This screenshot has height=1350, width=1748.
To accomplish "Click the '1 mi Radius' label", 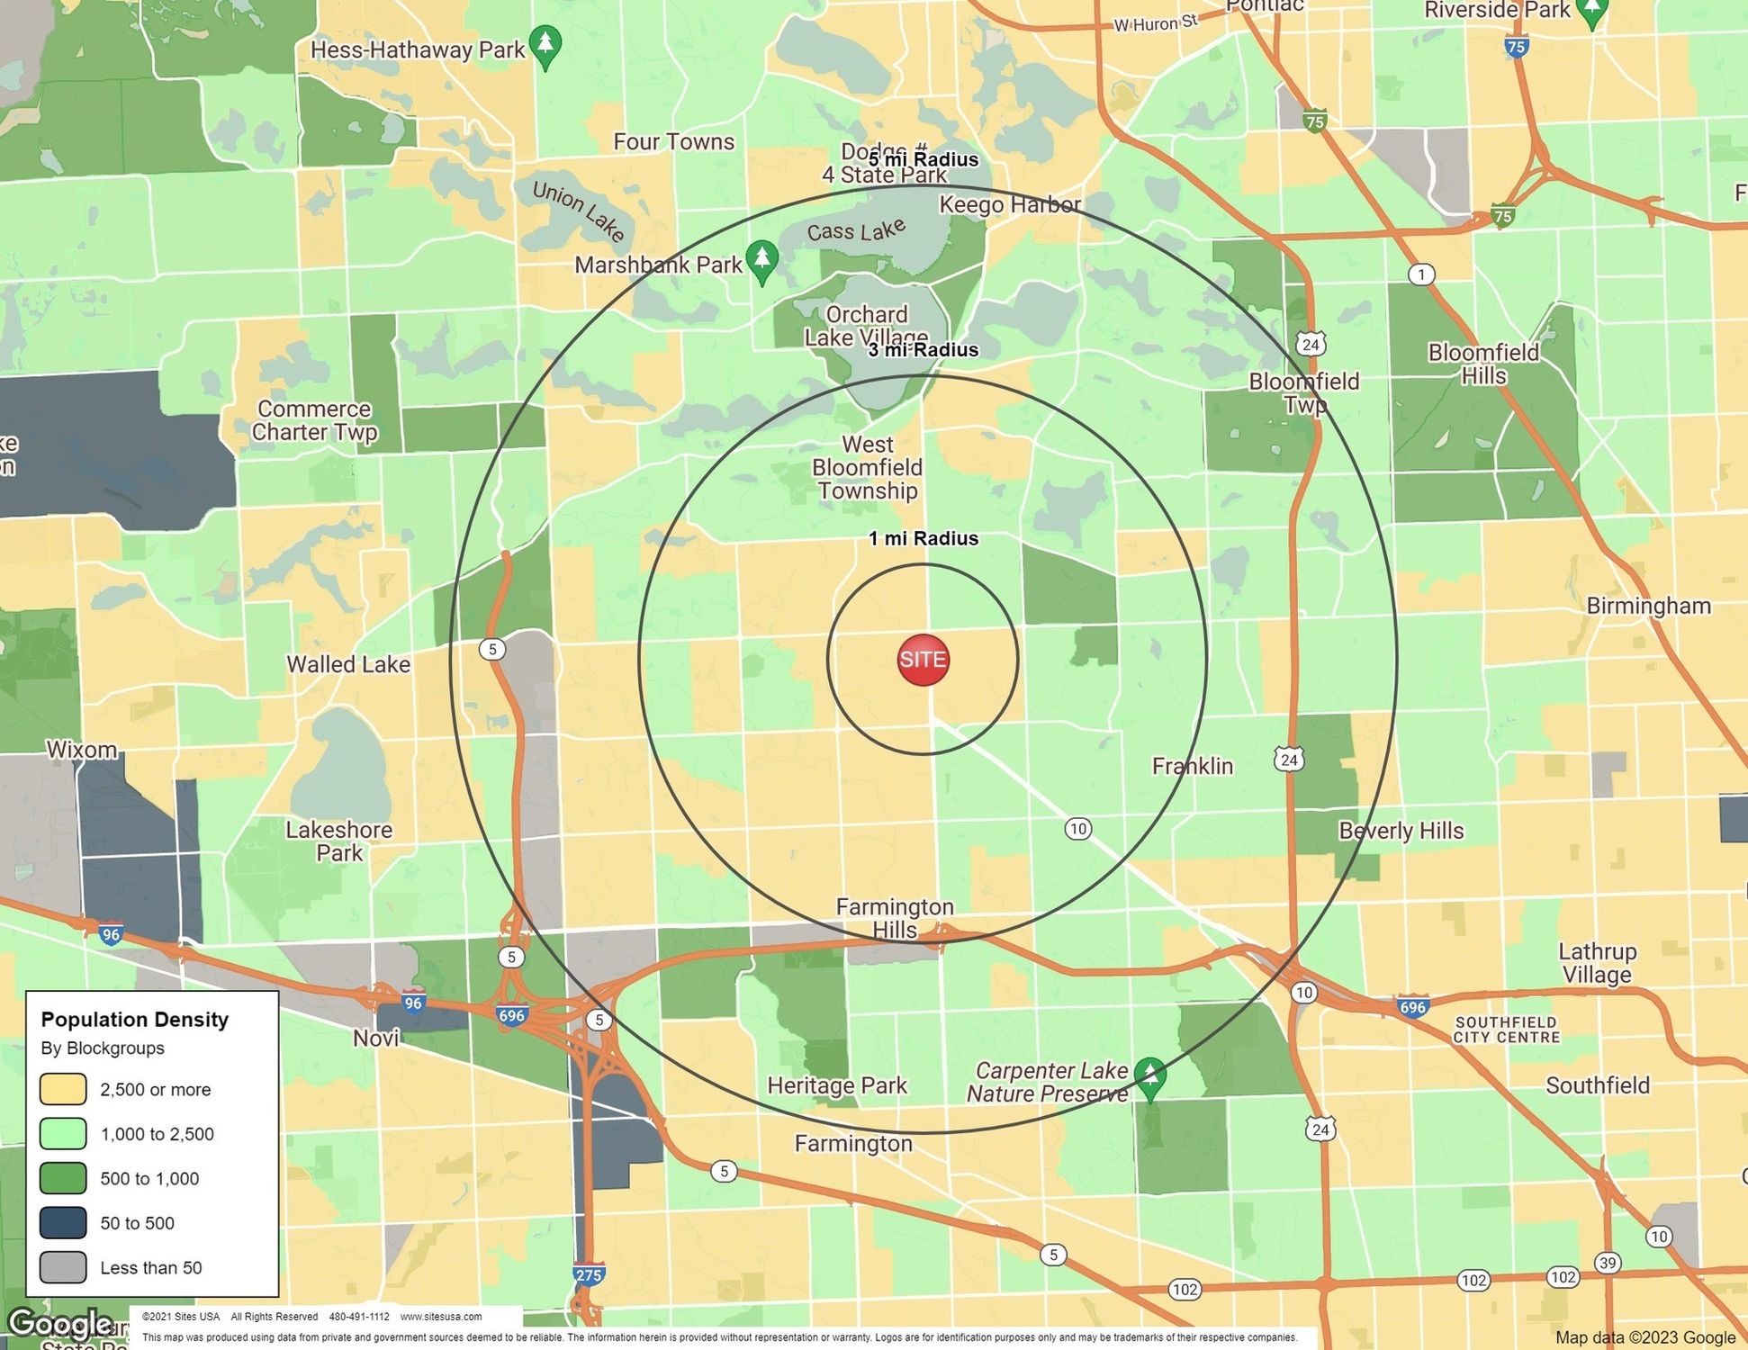I will [923, 538].
